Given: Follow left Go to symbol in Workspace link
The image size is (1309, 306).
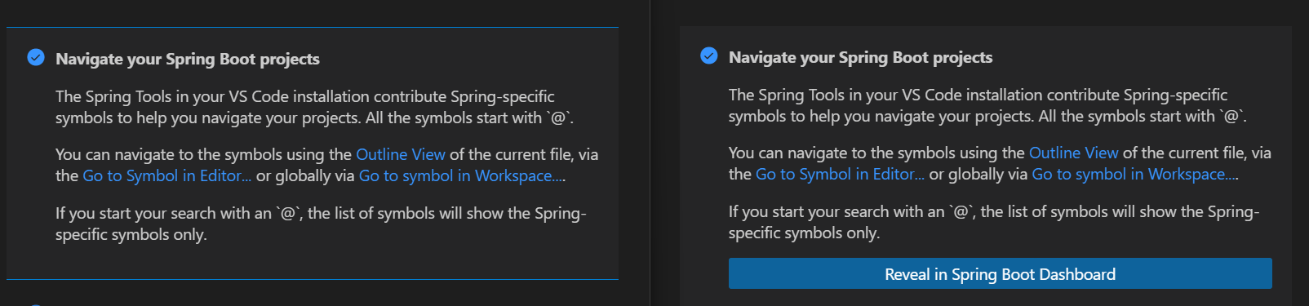Looking at the screenshot, I should click(462, 175).
